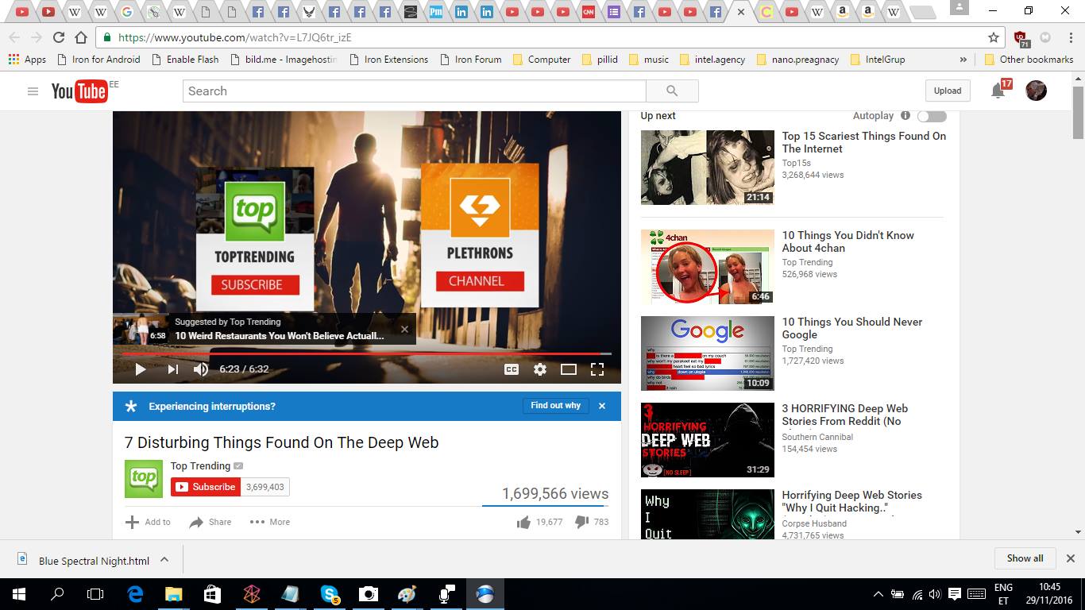Screen dimensions: 1085x610
Task: Open notifications bell icon
Action: pyautogui.click(x=998, y=91)
